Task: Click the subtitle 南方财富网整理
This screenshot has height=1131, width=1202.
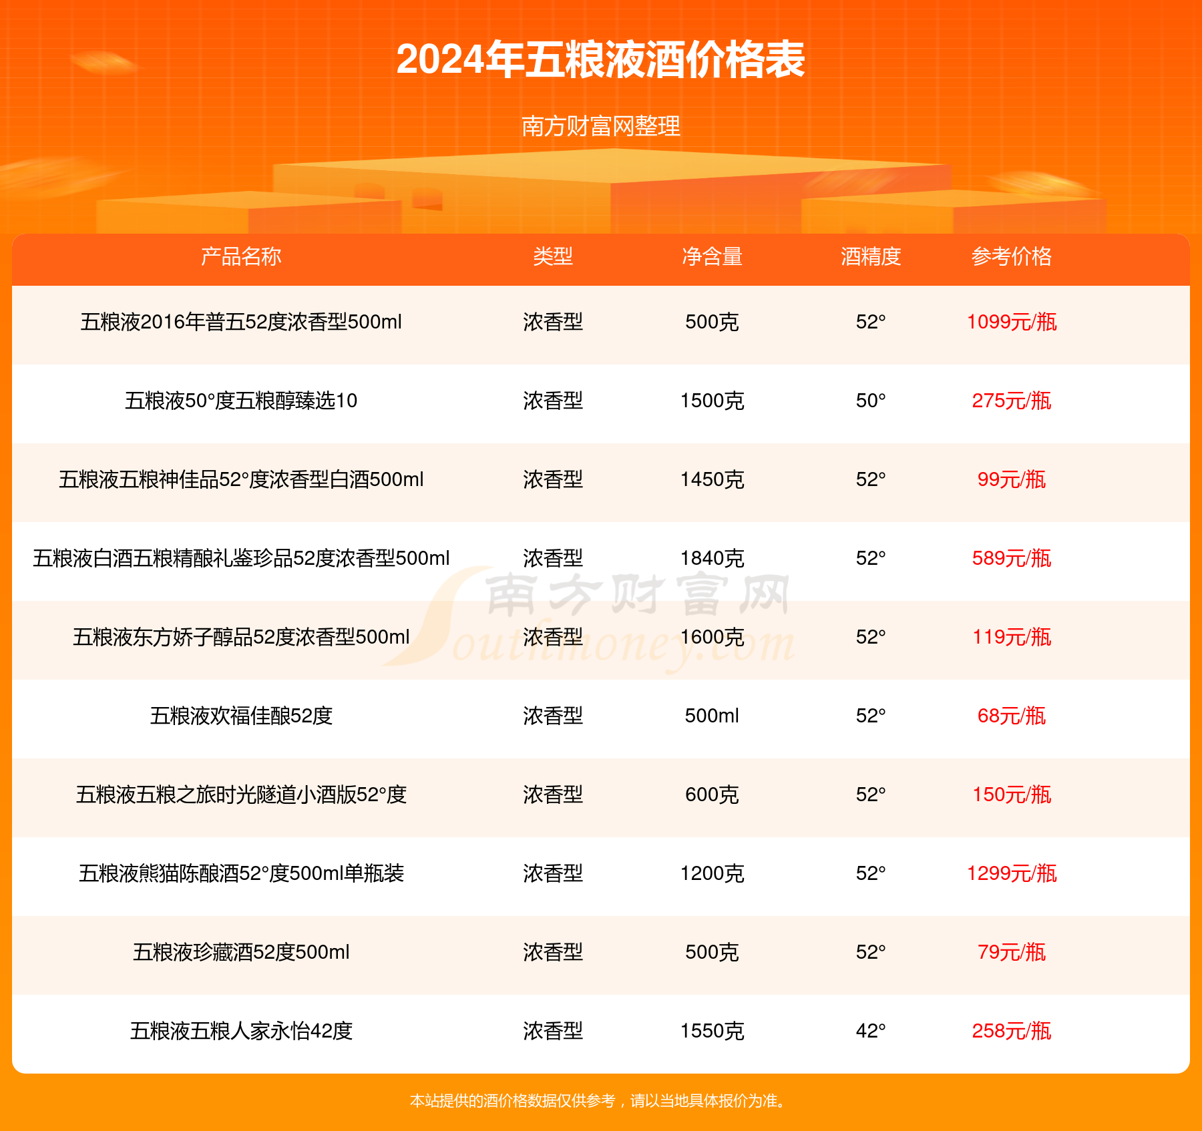Action: click(601, 126)
